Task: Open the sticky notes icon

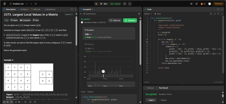Action: pos(130,4)
